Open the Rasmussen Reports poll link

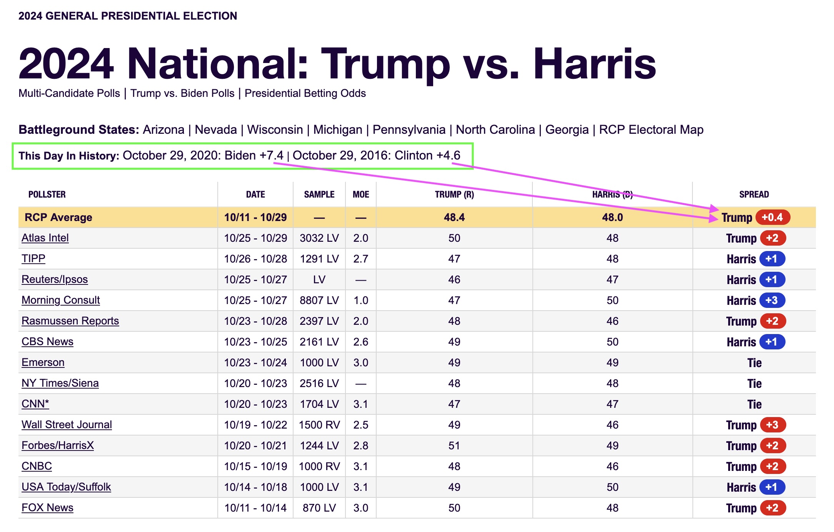tap(70, 321)
